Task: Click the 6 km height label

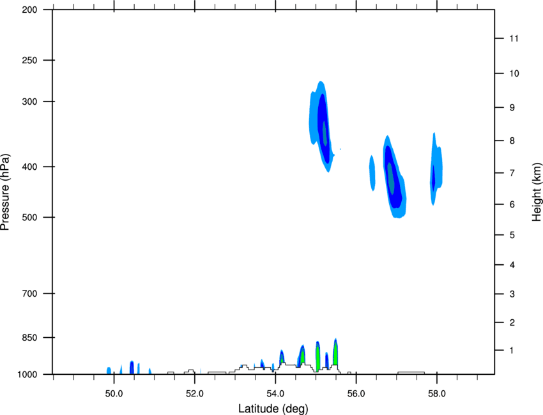Action: click(x=512, y=204)
